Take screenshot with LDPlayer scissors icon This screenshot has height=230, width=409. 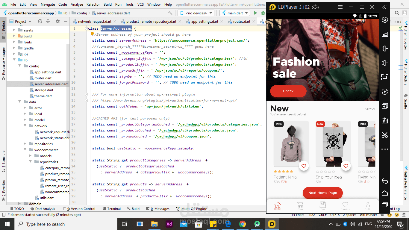385,135
